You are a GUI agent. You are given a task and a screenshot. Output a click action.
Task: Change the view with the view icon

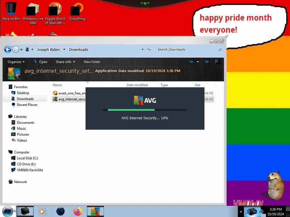point(192,62)
